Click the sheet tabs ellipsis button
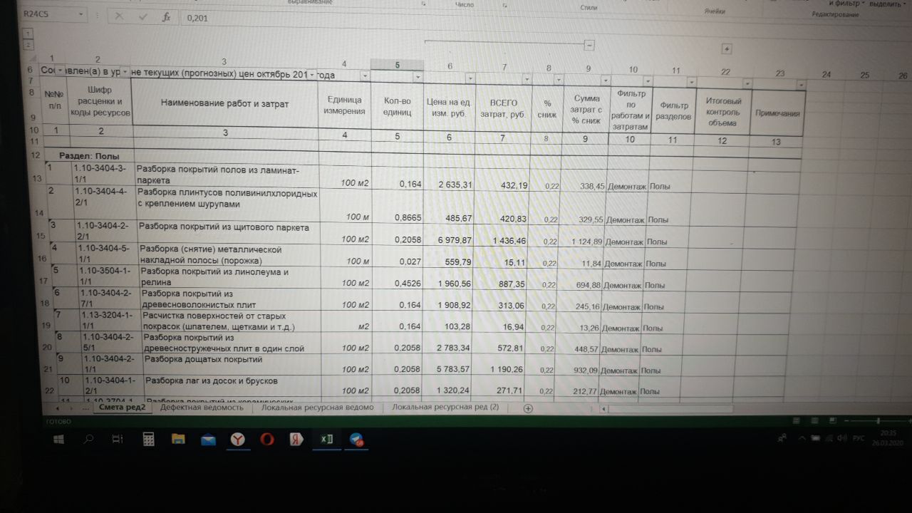Viewport: 912px width, 513px height. (85, 409)
